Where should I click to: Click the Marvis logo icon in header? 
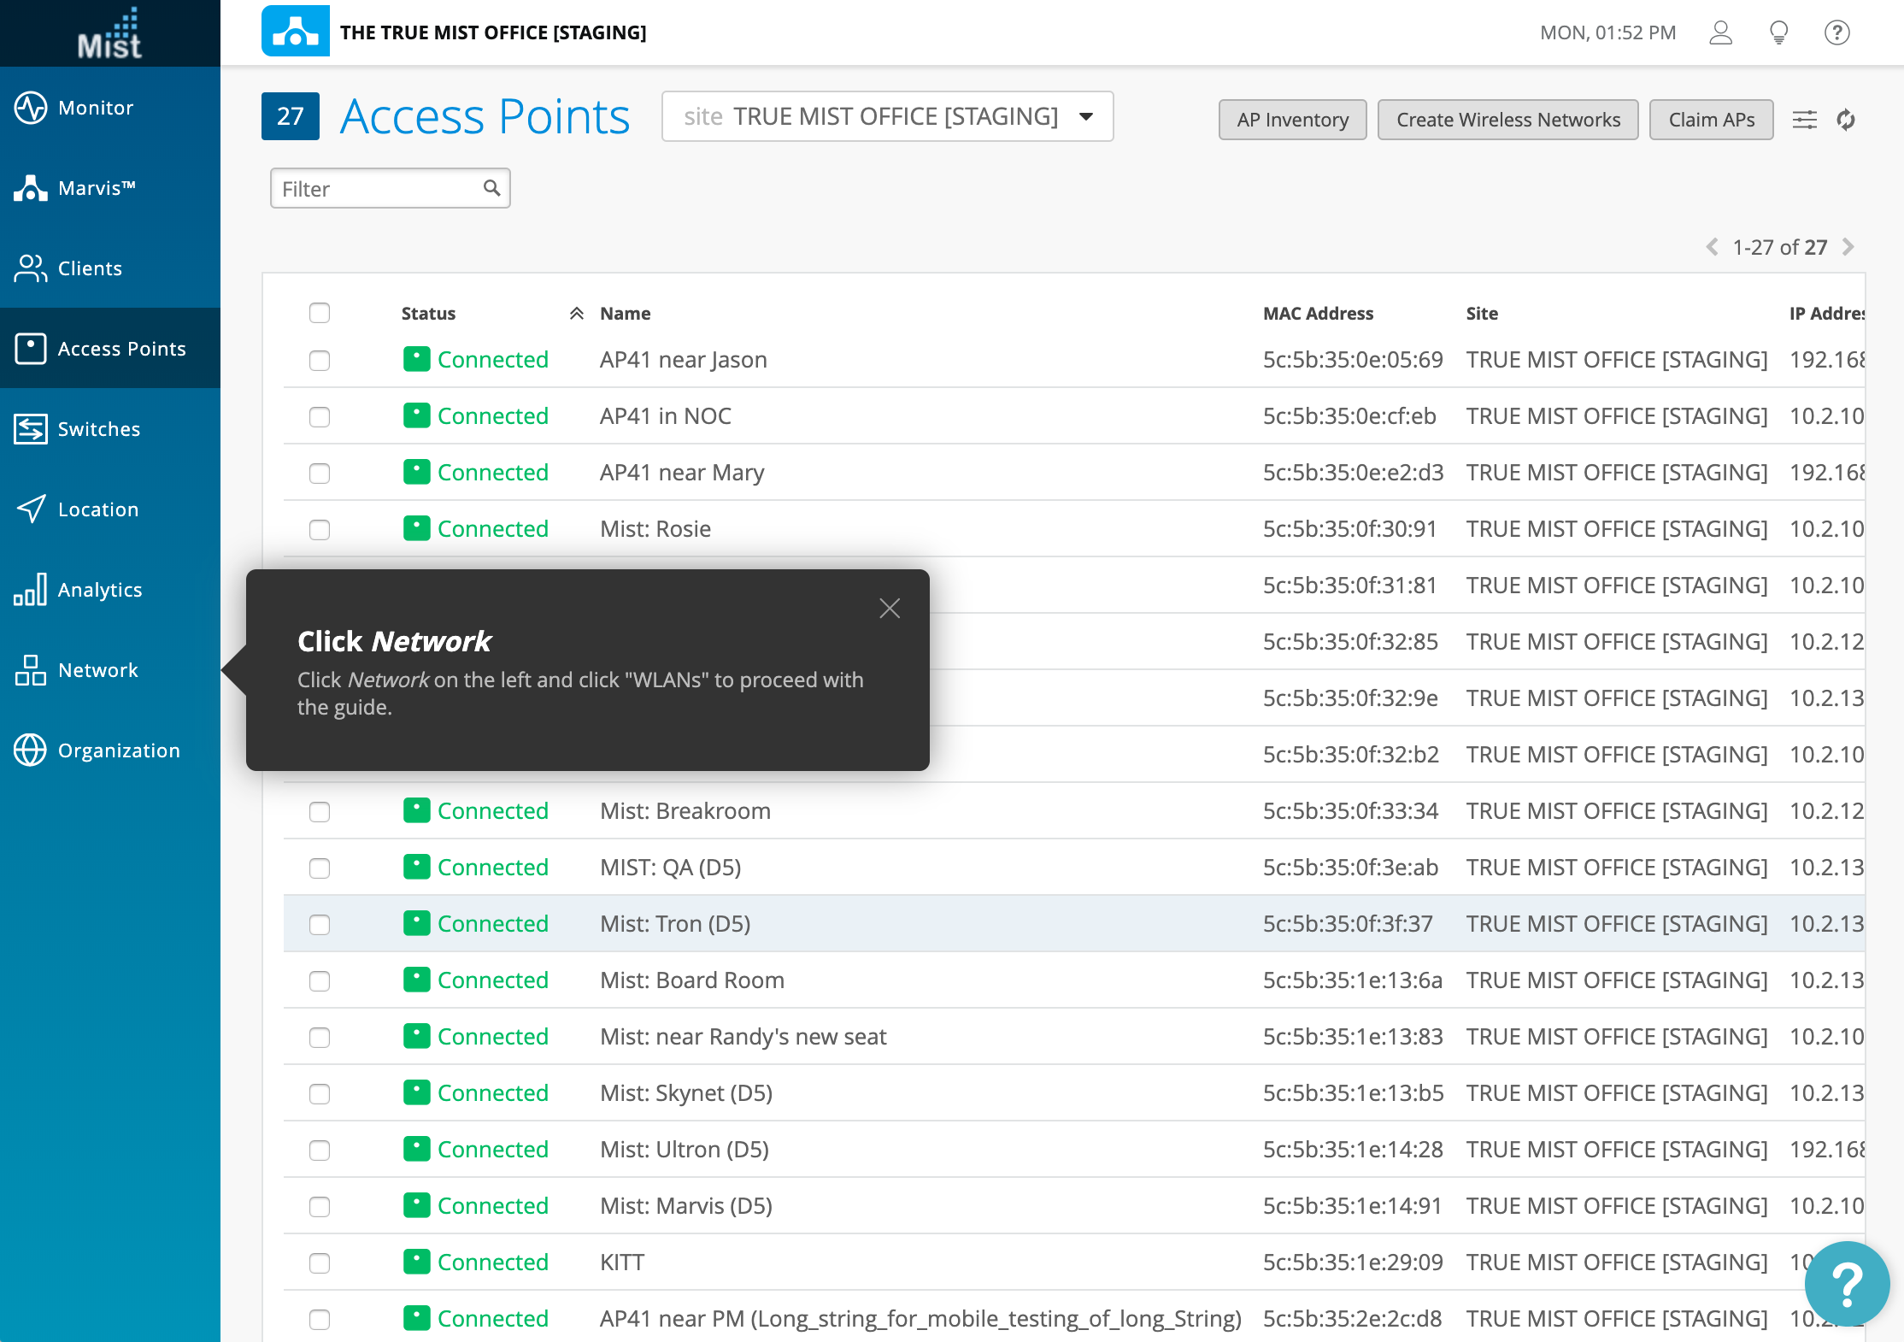point(295,32)
